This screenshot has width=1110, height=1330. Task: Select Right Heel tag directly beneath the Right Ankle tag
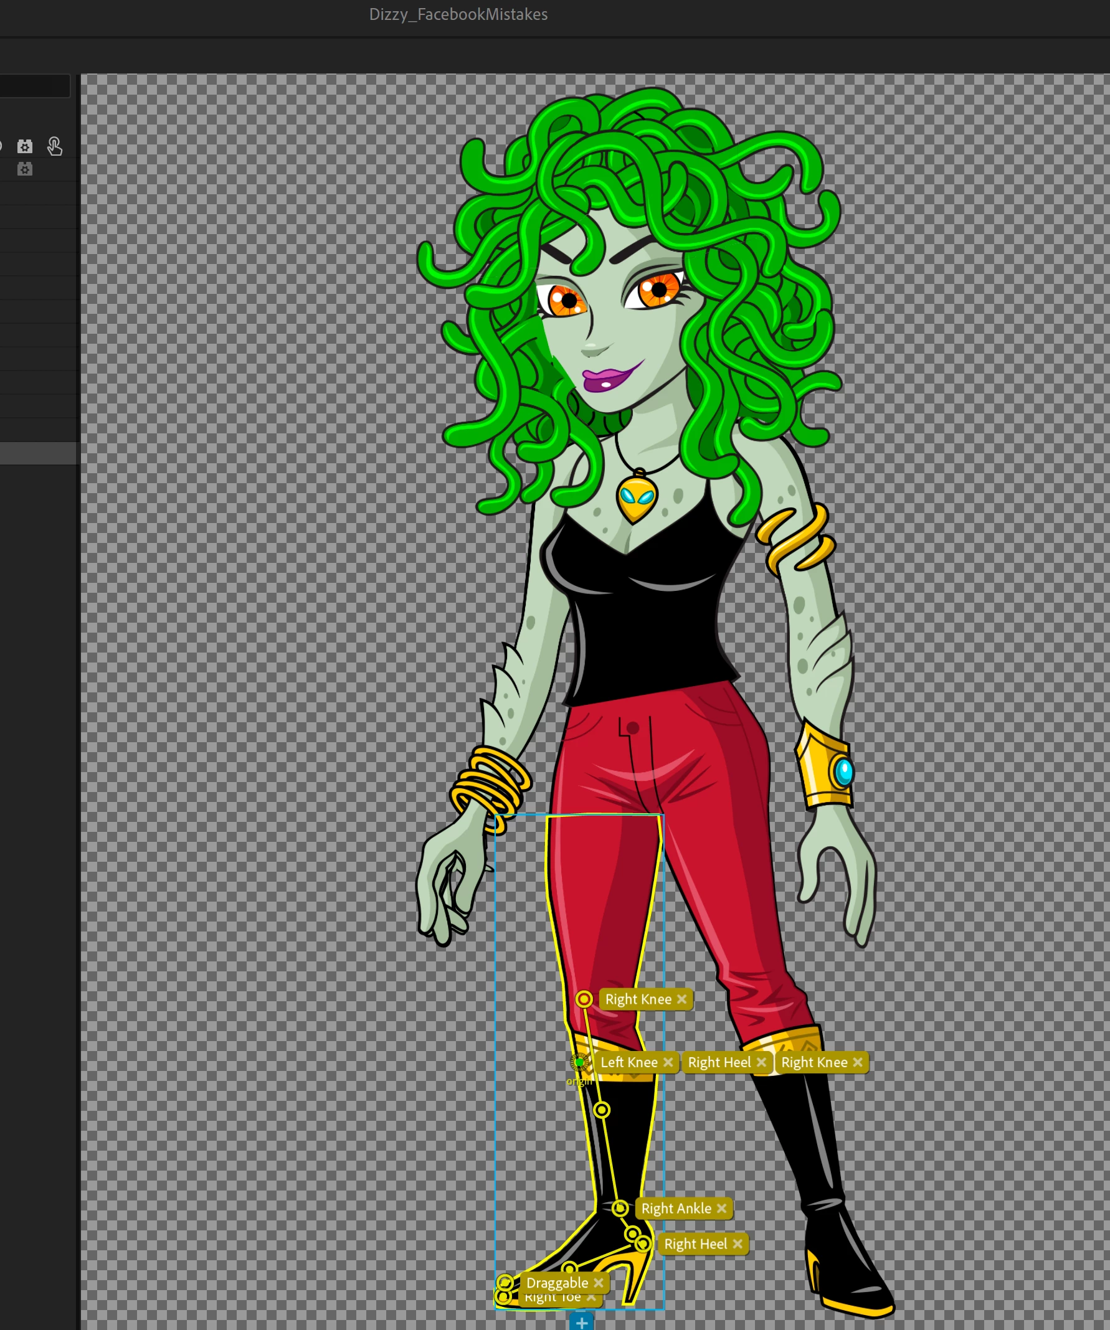(x=695, y=1244)
